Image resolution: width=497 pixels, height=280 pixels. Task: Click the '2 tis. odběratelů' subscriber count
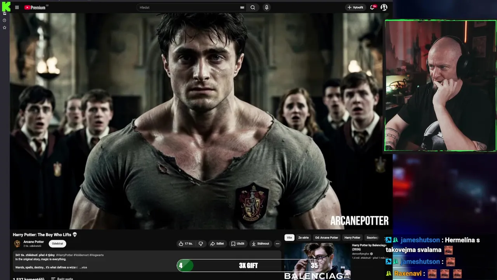(32, 246)
